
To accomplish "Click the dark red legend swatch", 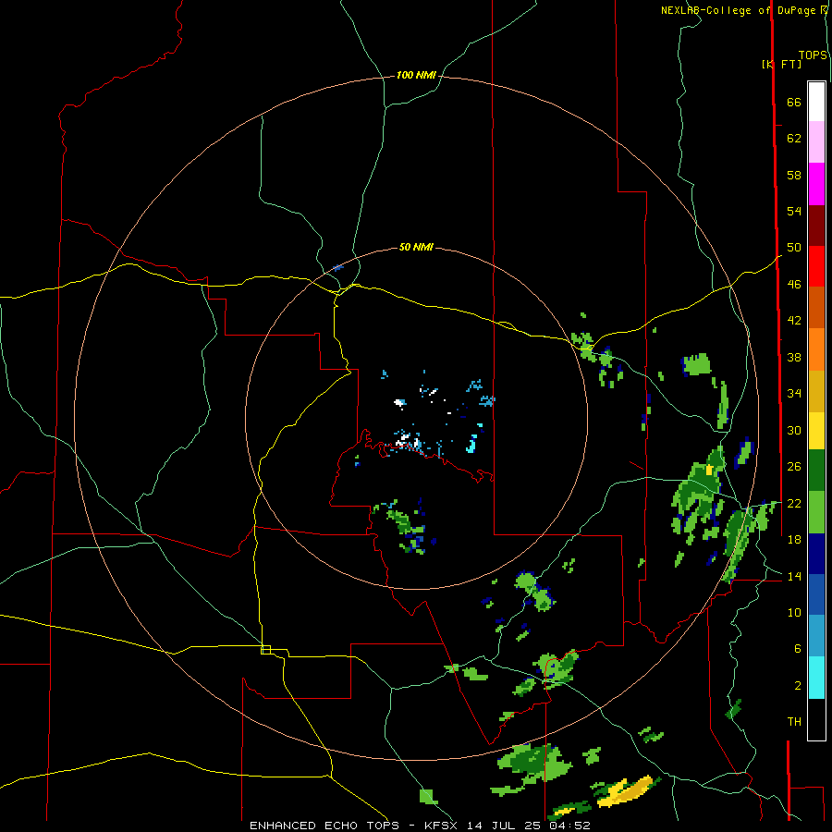I will click(816, 226).
